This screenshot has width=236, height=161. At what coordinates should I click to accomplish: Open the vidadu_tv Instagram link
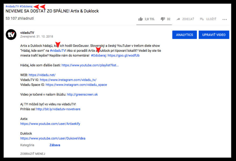click(68, 80)
